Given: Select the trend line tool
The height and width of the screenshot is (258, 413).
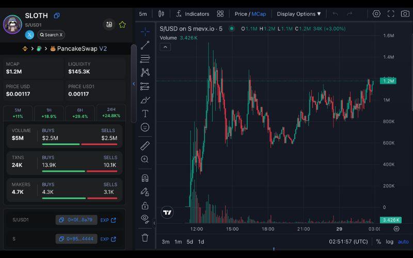Looking at the screenshot, I should [x=145, y=45].
